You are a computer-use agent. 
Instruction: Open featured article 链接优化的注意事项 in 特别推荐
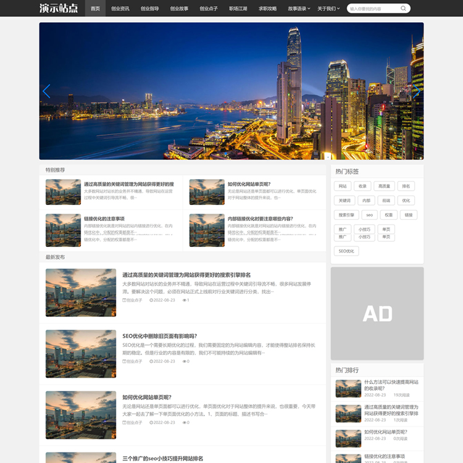(x=104, y=219)
